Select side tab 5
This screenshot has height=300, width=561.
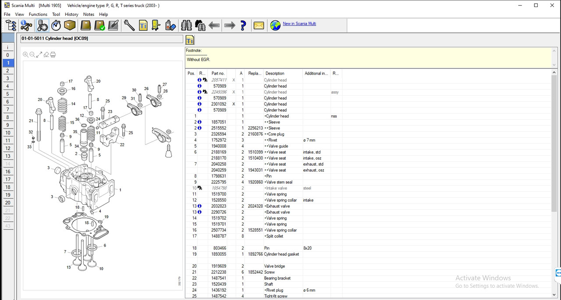tap(7, 94)
